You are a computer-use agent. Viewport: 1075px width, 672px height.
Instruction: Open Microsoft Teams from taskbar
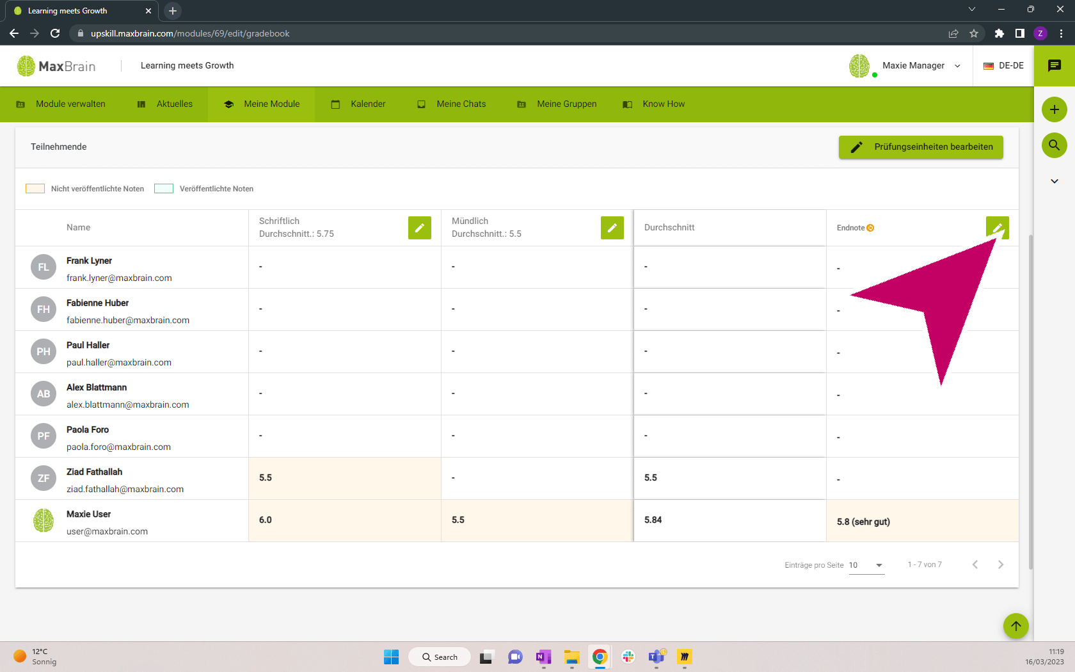pos(657,657)
